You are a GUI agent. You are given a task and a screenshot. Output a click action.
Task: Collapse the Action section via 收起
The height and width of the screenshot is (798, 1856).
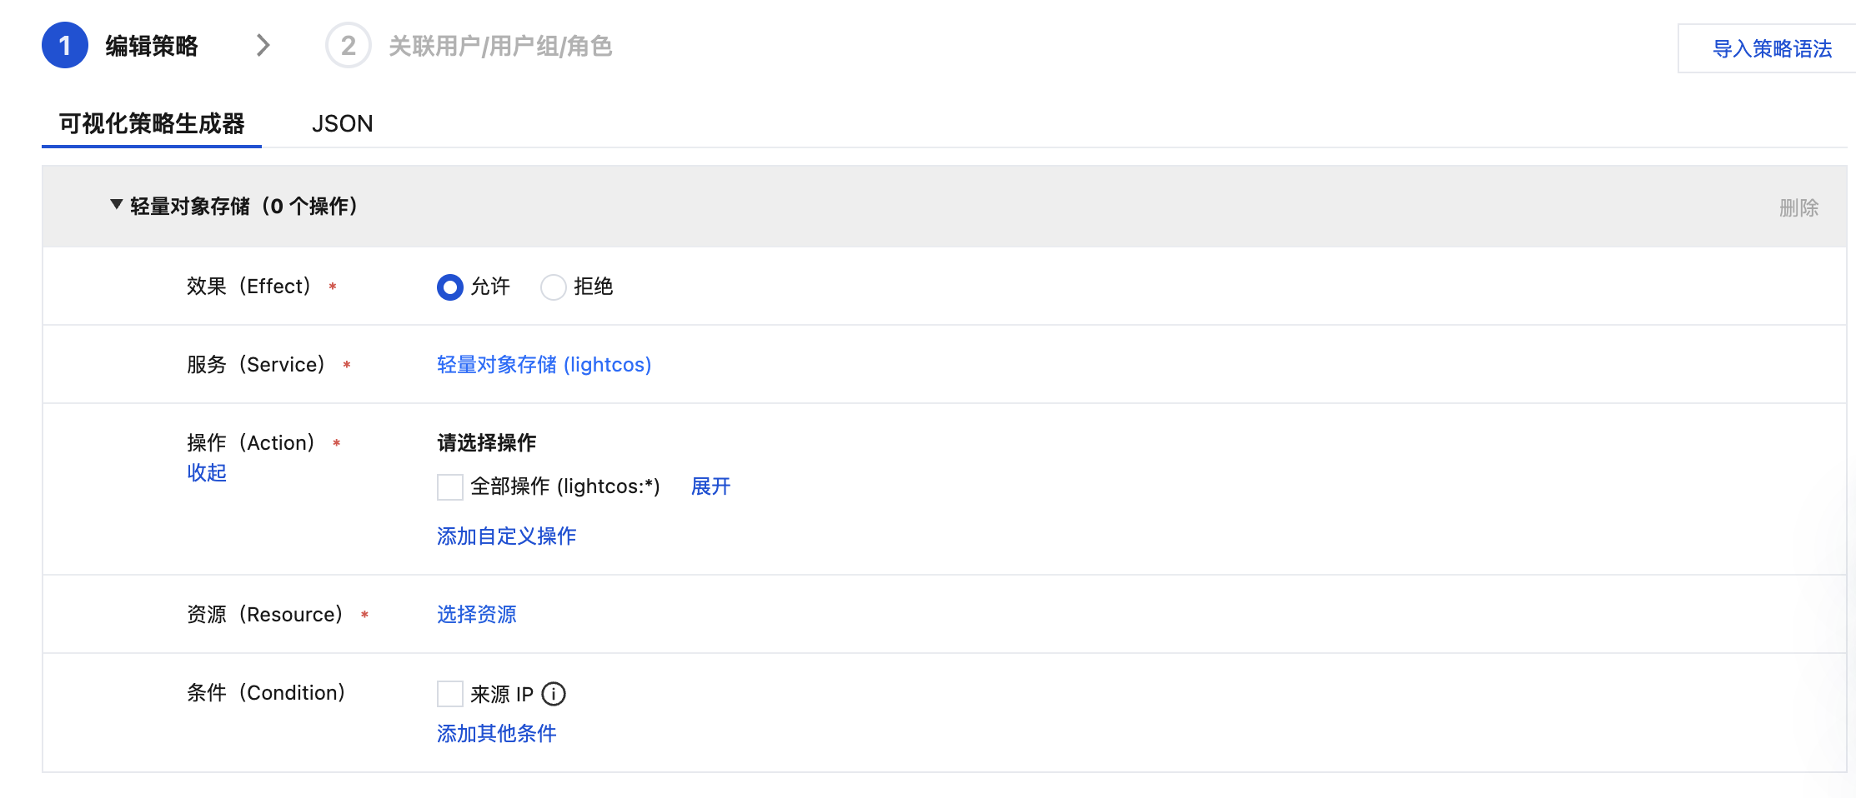pyautogui.click(x=207, y=473)
